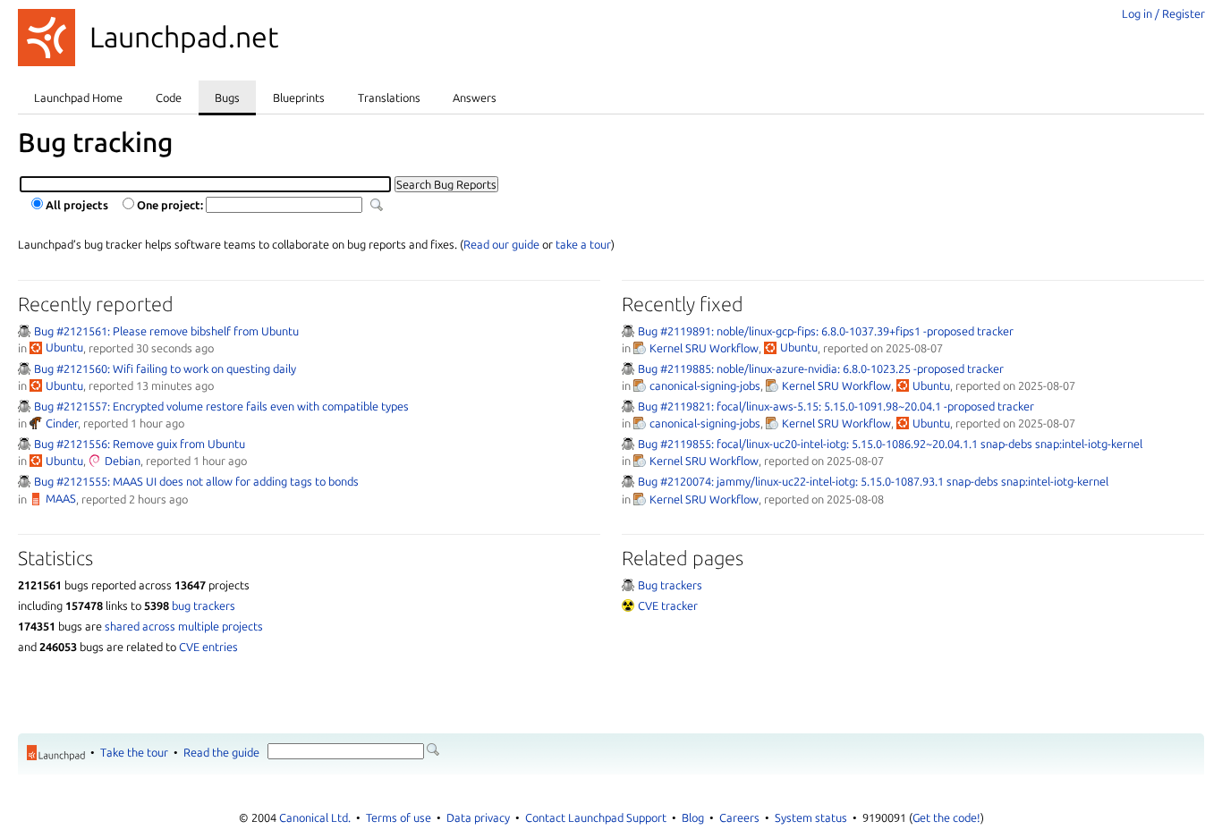Open the System status link
Image resolution: width=1222 pixels, height=838 pixels.
tap(810, 817)
